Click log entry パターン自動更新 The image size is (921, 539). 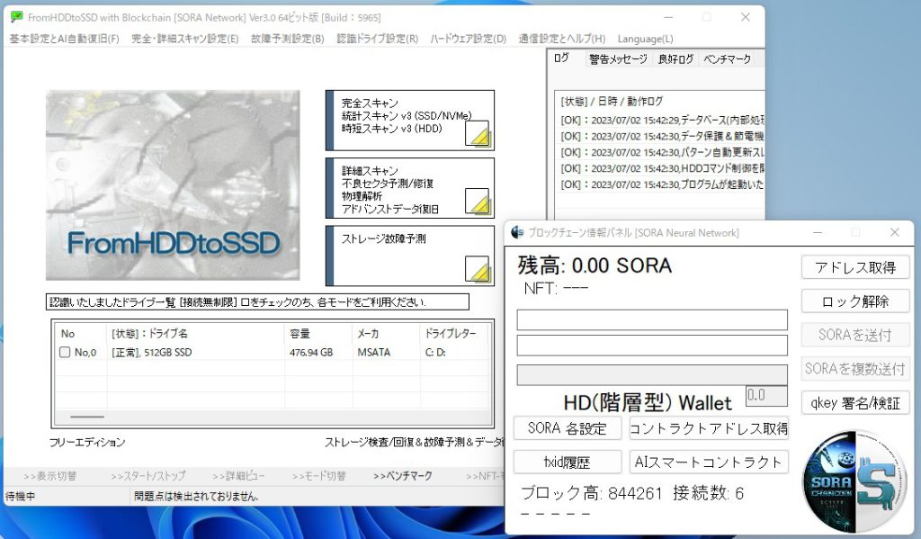(x=663, y=152)
